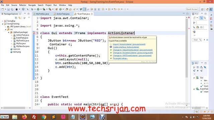Click Change to 'AncestorListener' fix
Screen dimensions: 214x120
133,53
